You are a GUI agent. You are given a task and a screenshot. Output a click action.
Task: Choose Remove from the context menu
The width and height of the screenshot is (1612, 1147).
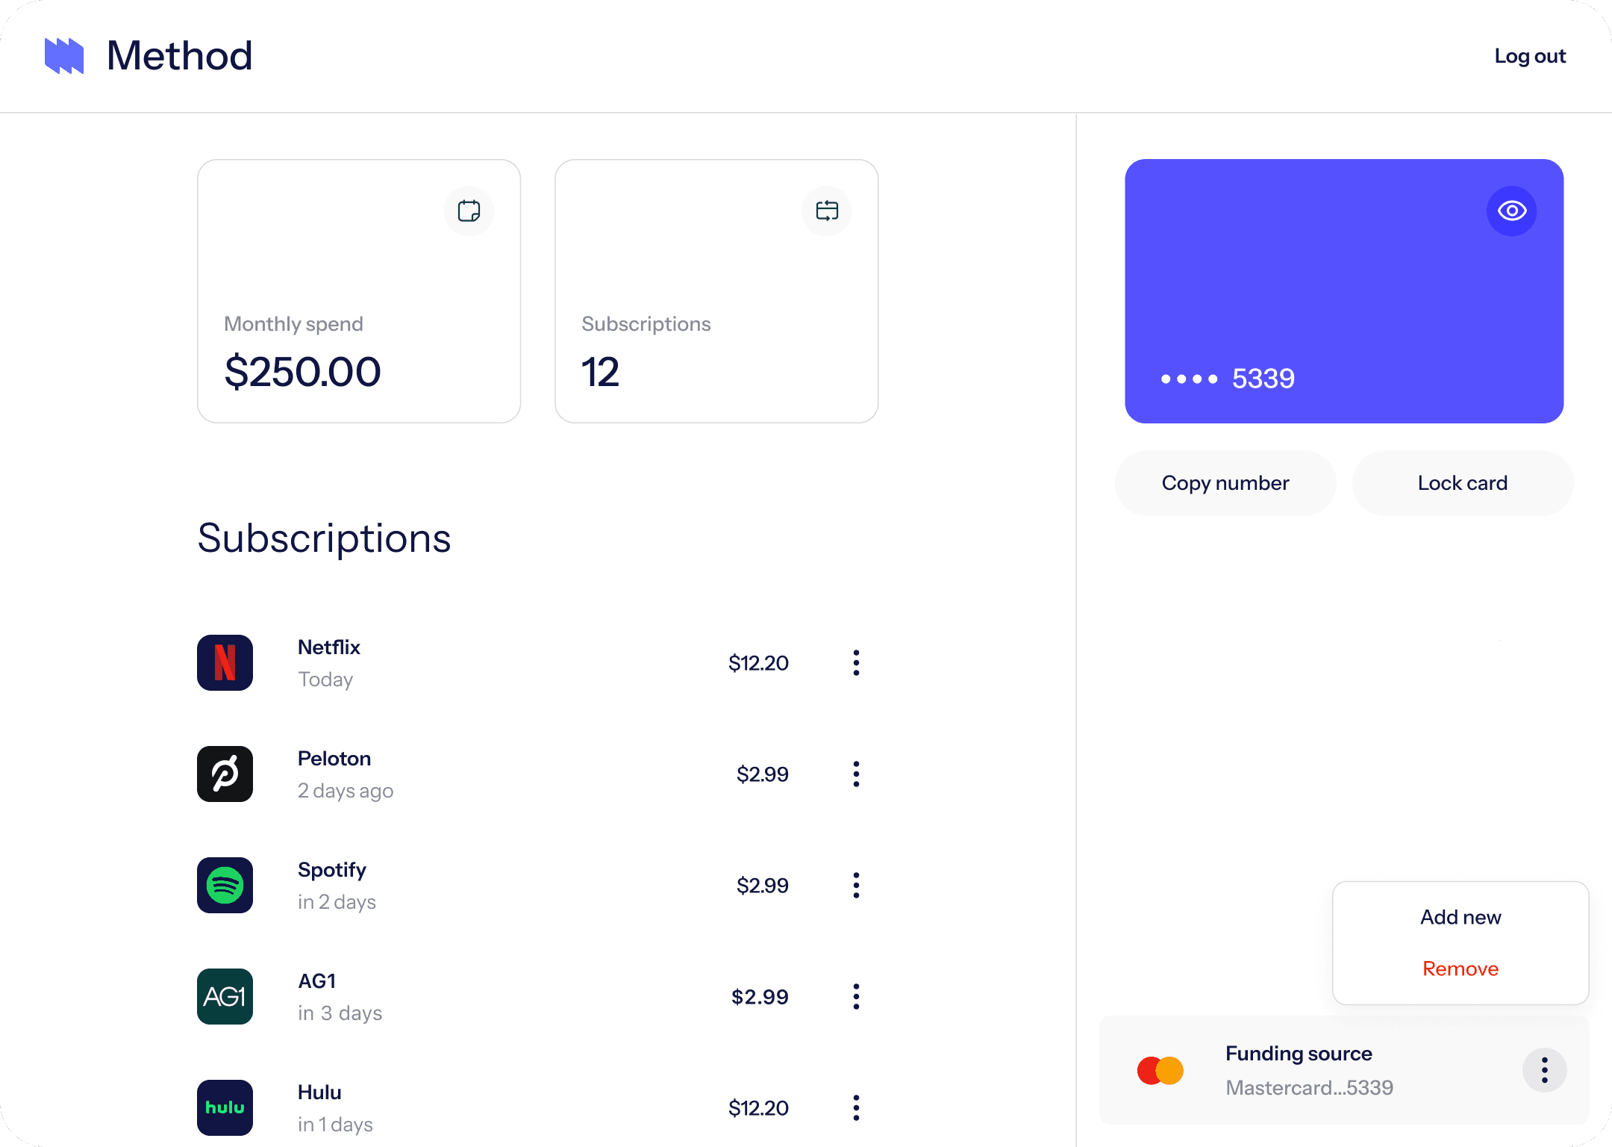tap(1460, 969)
